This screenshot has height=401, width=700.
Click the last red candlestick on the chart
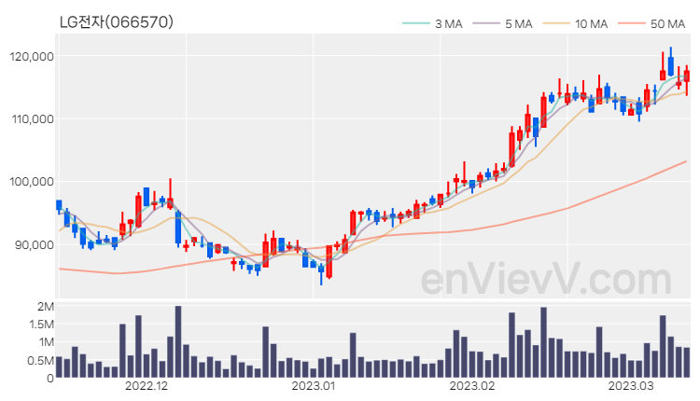(x=687, y=76)
